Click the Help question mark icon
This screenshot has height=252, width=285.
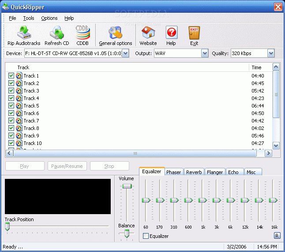(172, 32)
